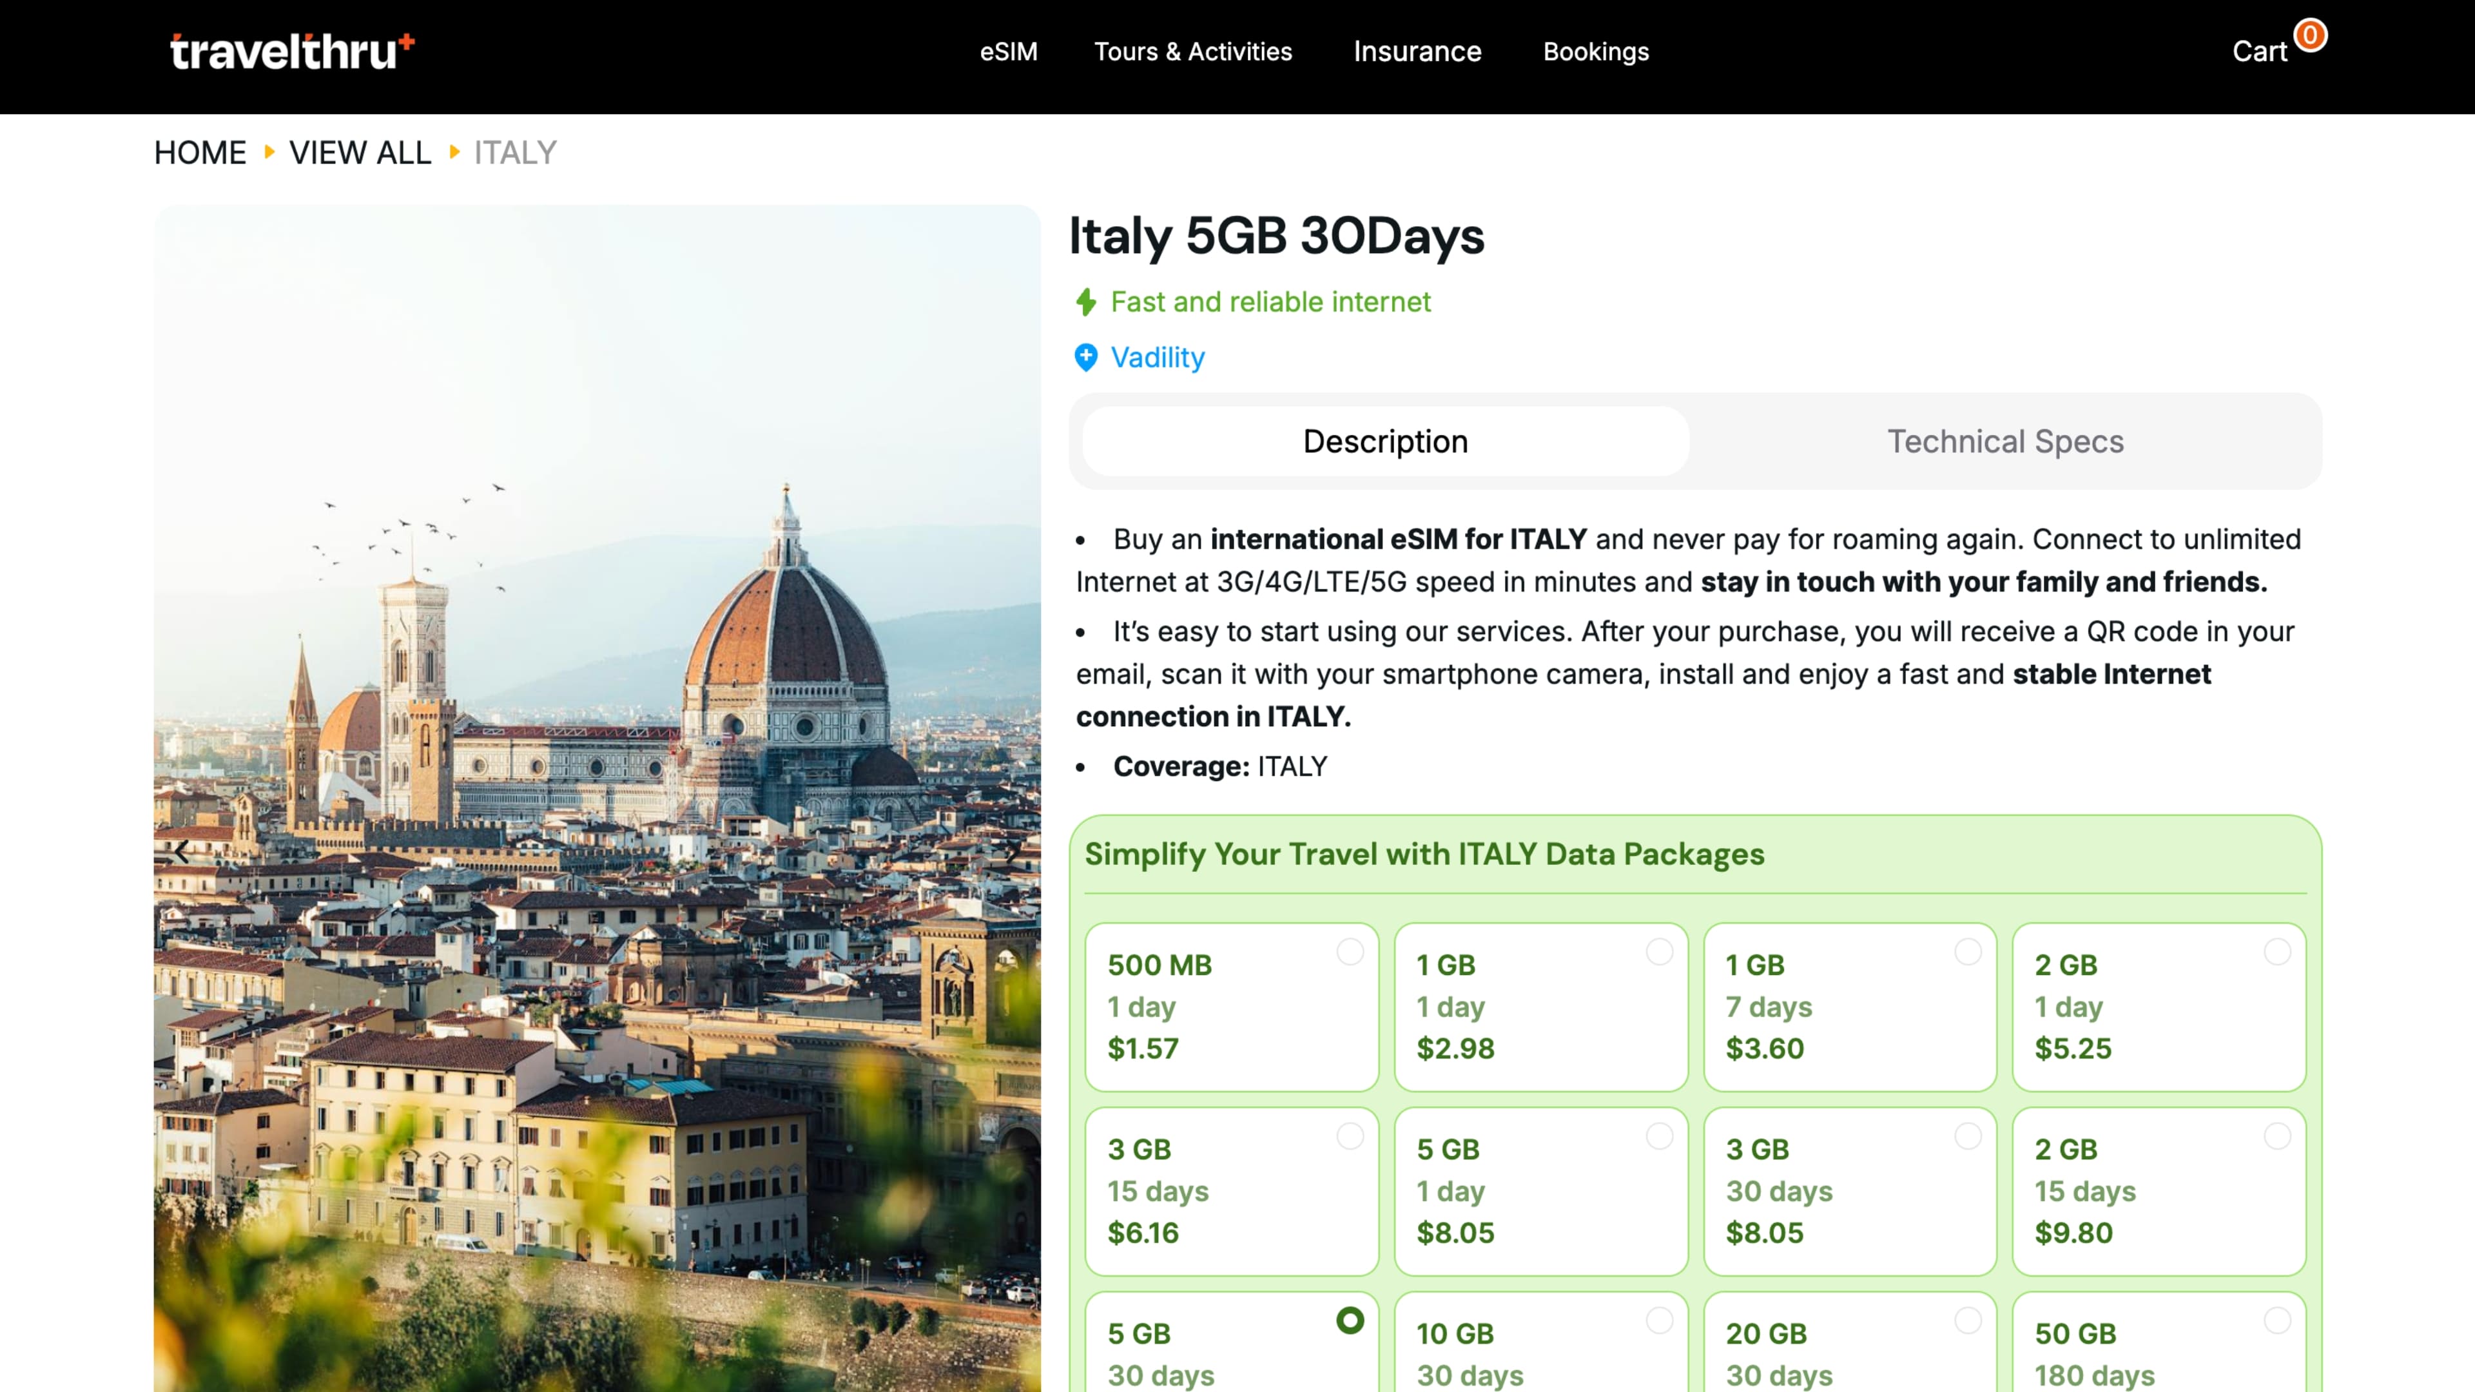Select the 500 MB 1 day plan

1231,1006
